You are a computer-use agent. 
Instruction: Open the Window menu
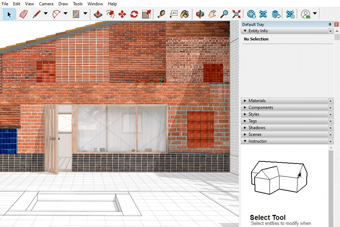[95, 4]
